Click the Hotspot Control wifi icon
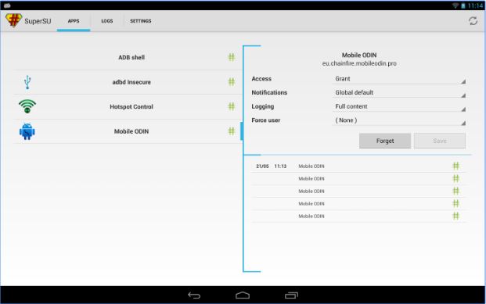Image resolution: width=486 pixels, height=304 pixels. (27, 106)
